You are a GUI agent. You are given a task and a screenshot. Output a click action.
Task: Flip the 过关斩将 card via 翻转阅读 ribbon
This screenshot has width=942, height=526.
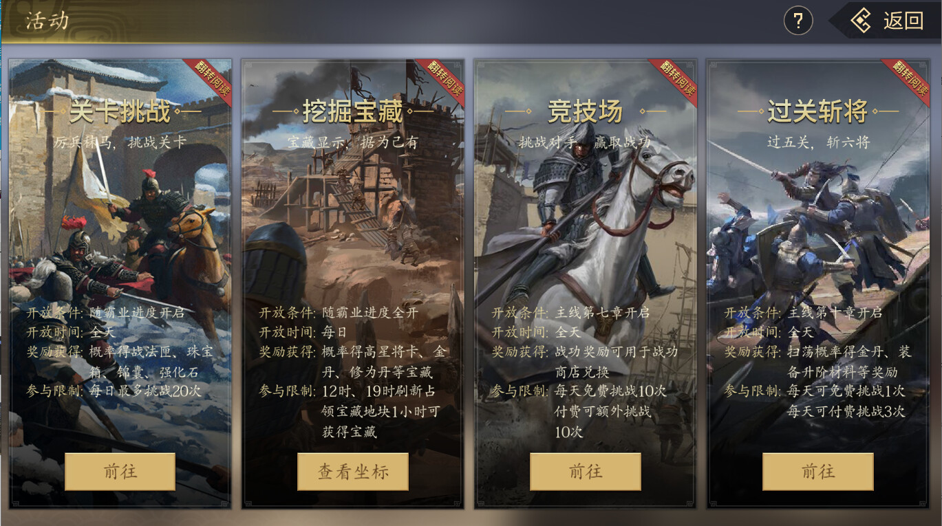[908, 80]
